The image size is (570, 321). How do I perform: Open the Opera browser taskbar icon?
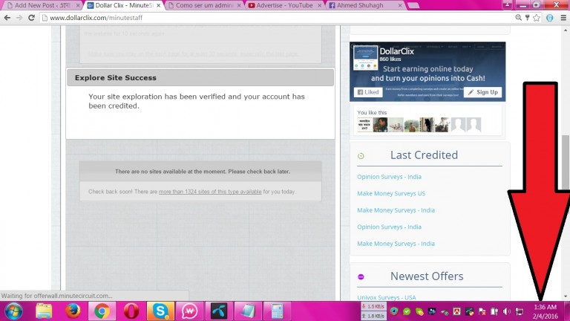pos(131,311)
